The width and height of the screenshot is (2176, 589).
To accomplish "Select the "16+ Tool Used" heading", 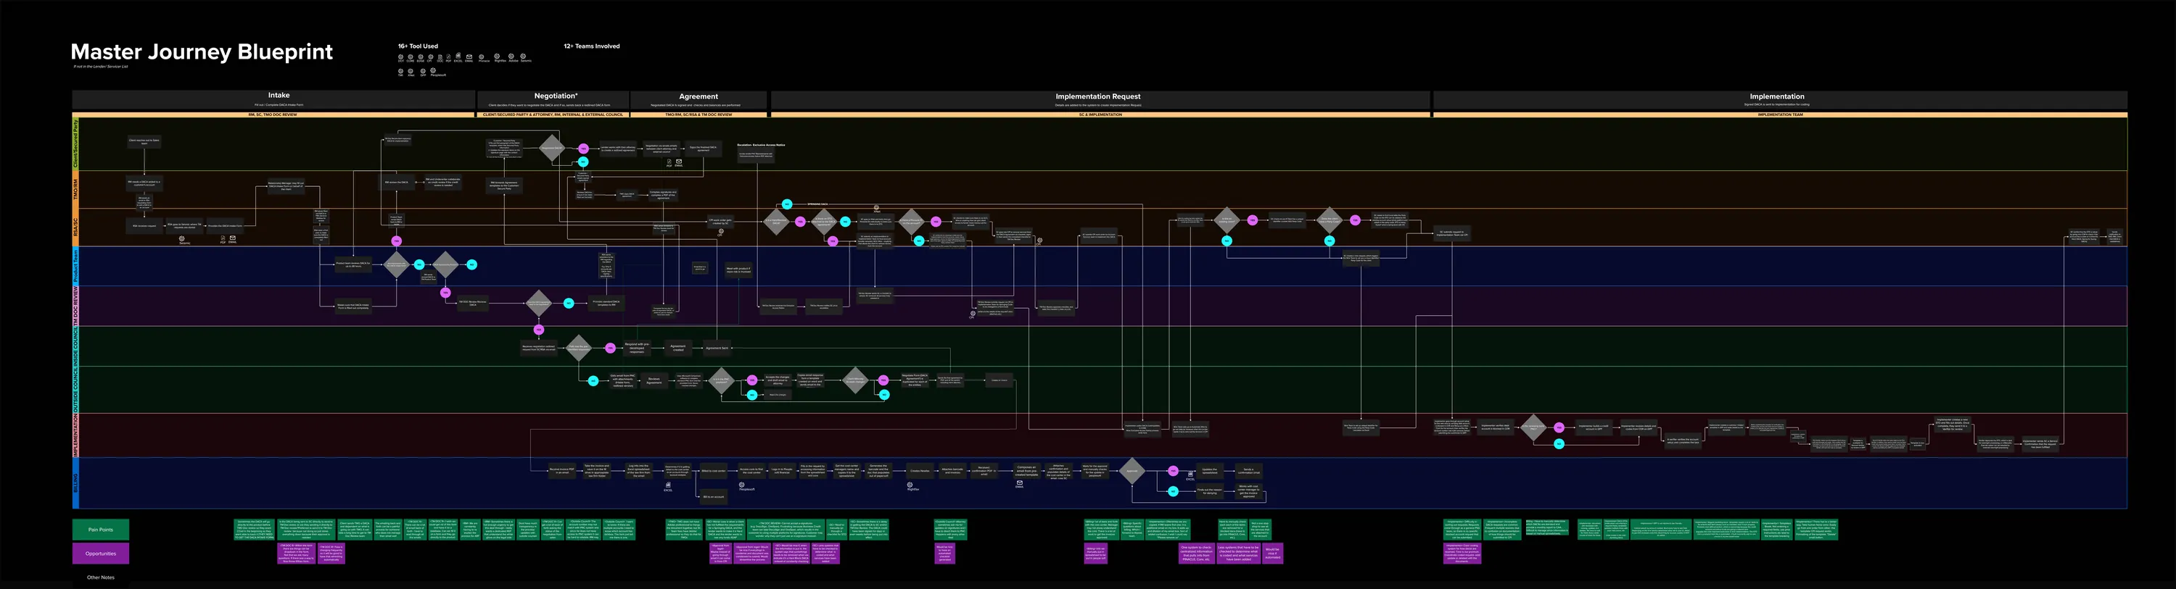I will point(418,46).
